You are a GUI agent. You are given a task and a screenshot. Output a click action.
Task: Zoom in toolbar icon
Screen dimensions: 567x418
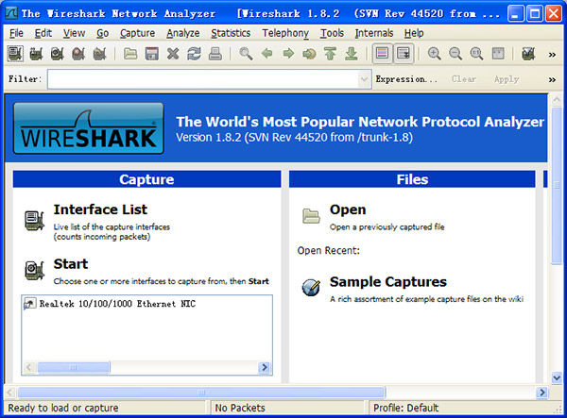435,54
